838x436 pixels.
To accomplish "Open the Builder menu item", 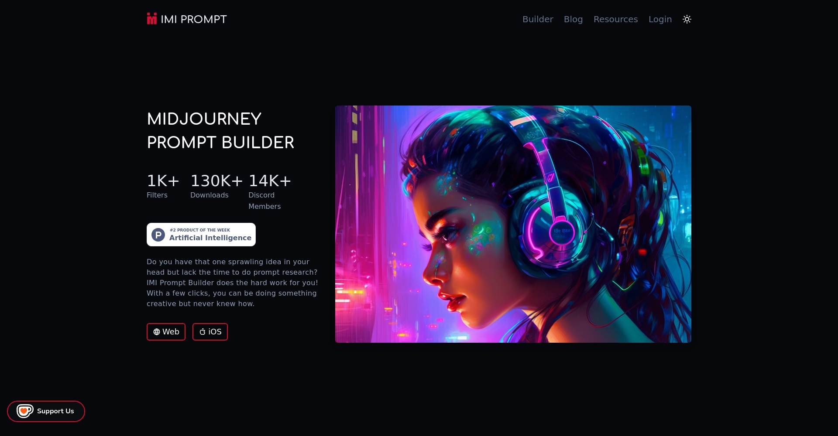I will click(538, 19).
